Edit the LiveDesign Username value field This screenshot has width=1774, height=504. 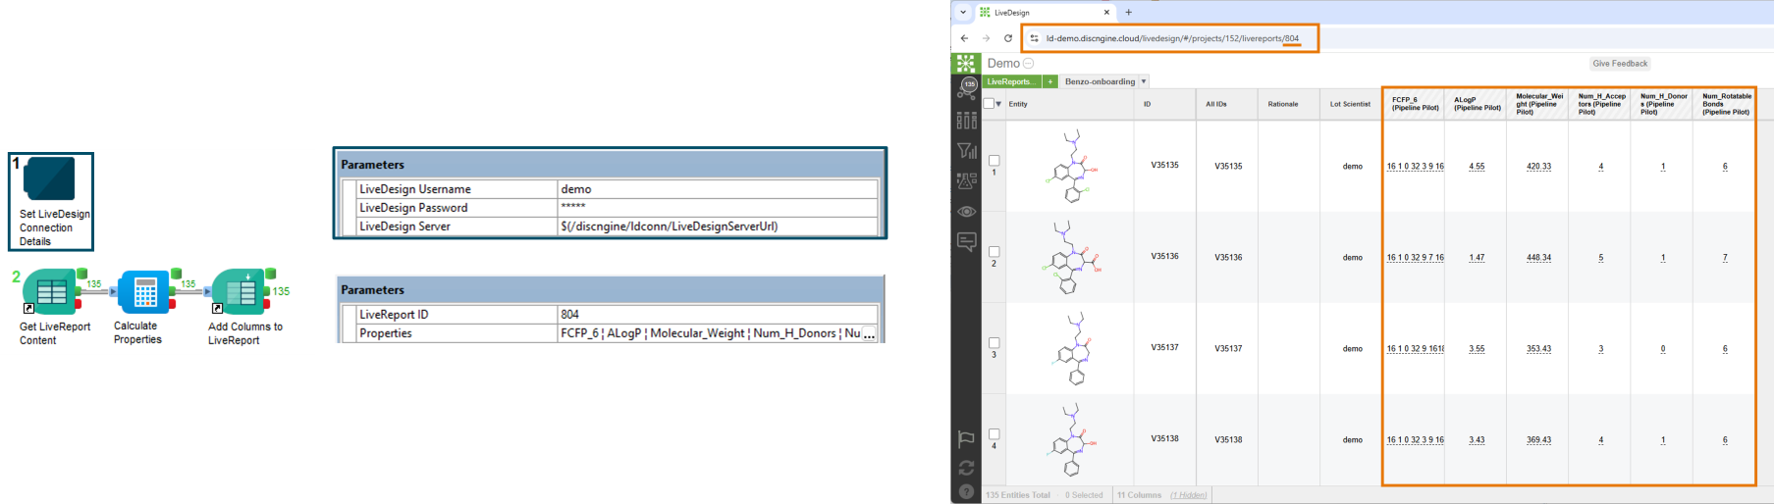(717, 189)
